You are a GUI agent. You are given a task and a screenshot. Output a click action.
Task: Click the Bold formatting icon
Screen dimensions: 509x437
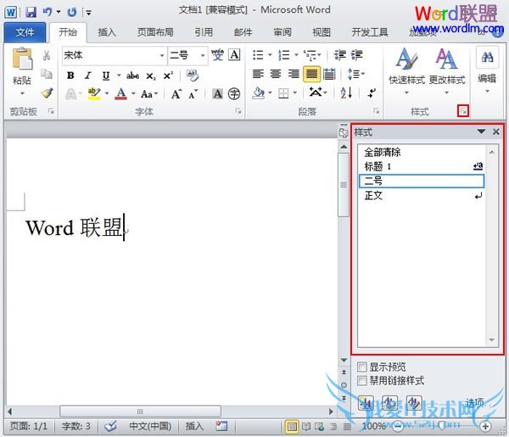click(x=70, y=75)
